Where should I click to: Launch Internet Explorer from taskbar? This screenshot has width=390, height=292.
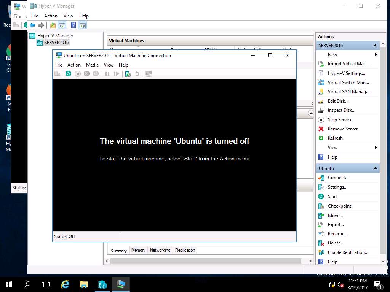click(x=65, y=284)
